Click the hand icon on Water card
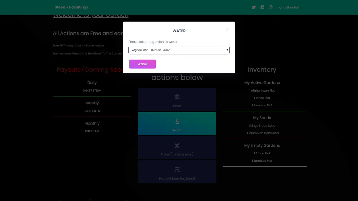This screenshot has height=201, width=358. coord(177,121)
